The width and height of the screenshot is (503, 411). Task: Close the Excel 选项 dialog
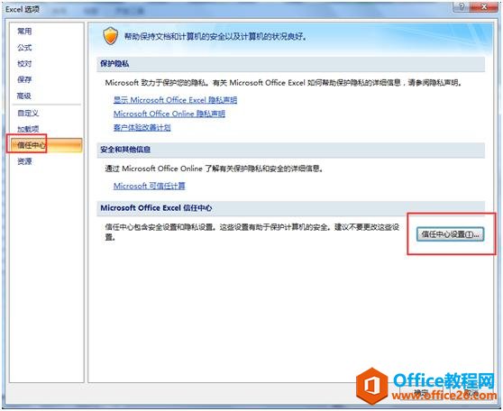pyautogui.click(x=484, y=6)
